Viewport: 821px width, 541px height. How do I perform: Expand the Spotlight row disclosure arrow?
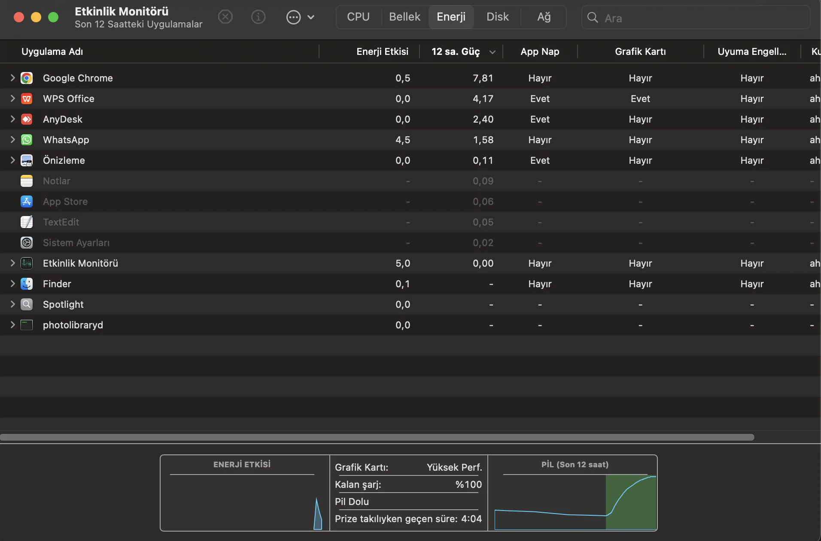click(x=12, y=304)
